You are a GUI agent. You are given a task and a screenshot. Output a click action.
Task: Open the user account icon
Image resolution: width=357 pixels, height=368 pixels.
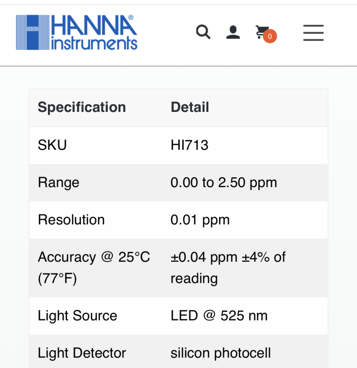pos(233,32)
